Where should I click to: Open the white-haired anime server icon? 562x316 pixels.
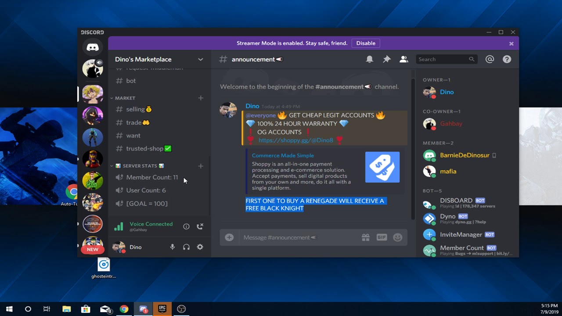92,68
